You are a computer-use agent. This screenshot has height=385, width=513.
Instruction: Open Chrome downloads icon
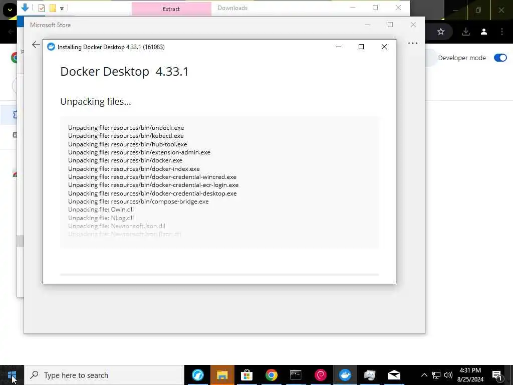466,32
